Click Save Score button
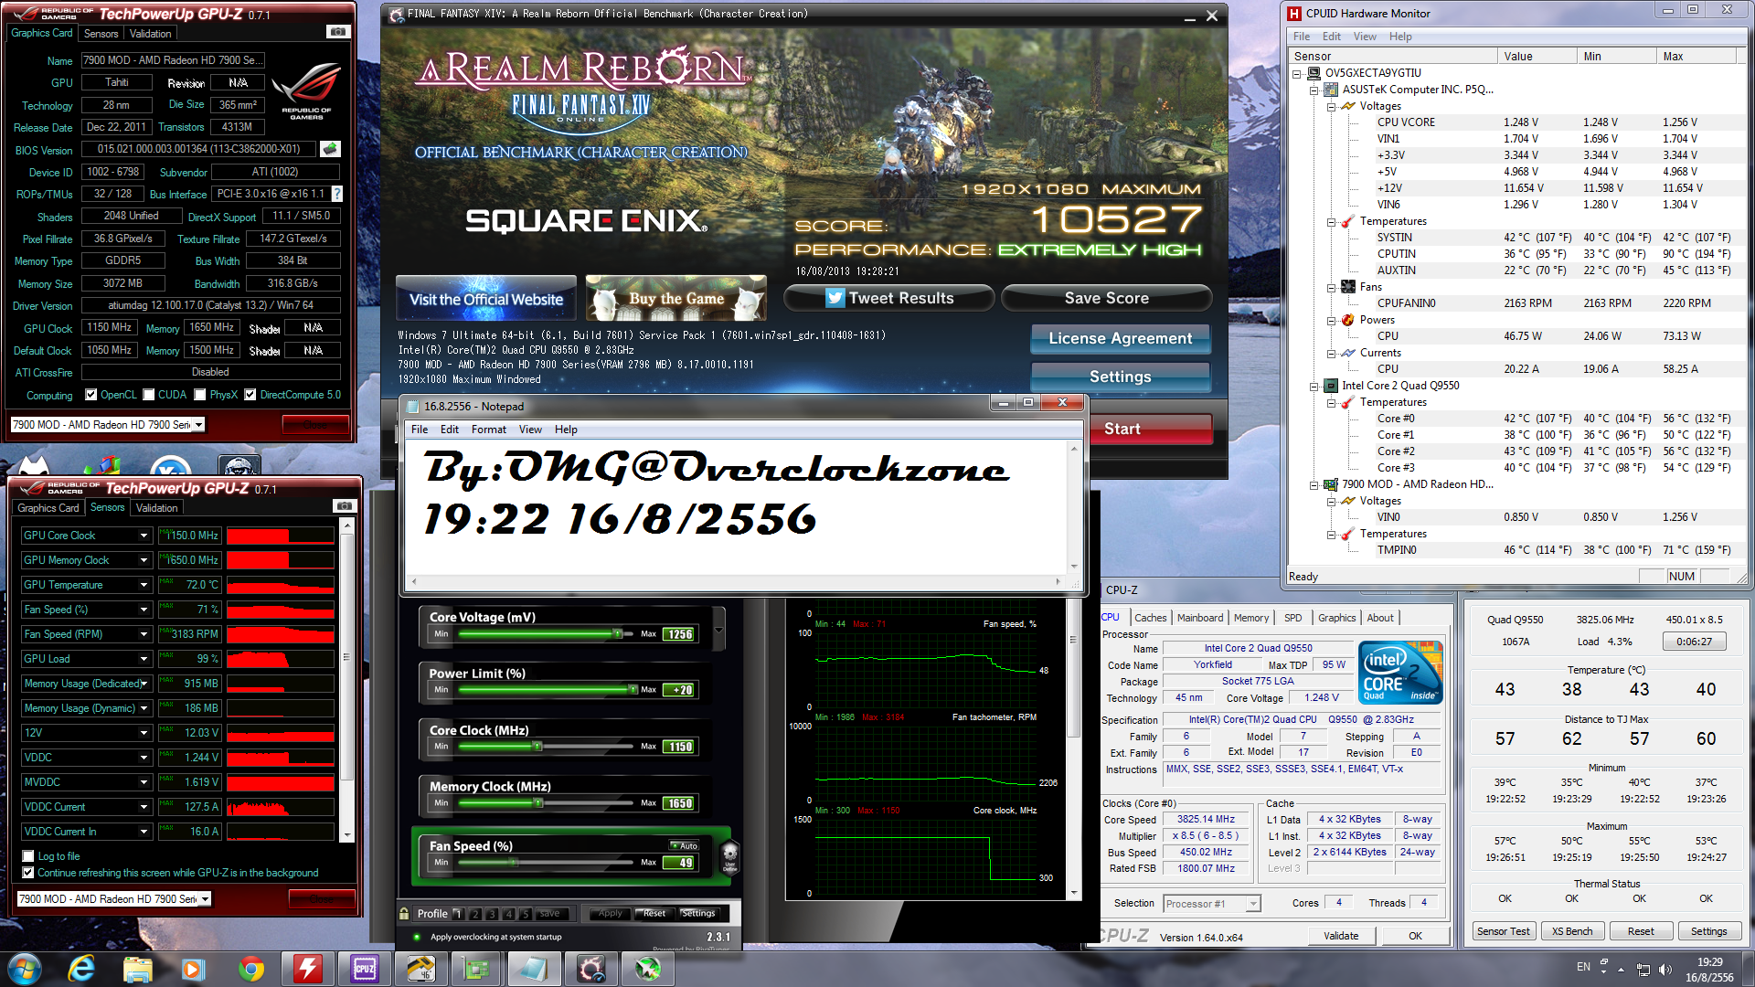 point(1106,298)
